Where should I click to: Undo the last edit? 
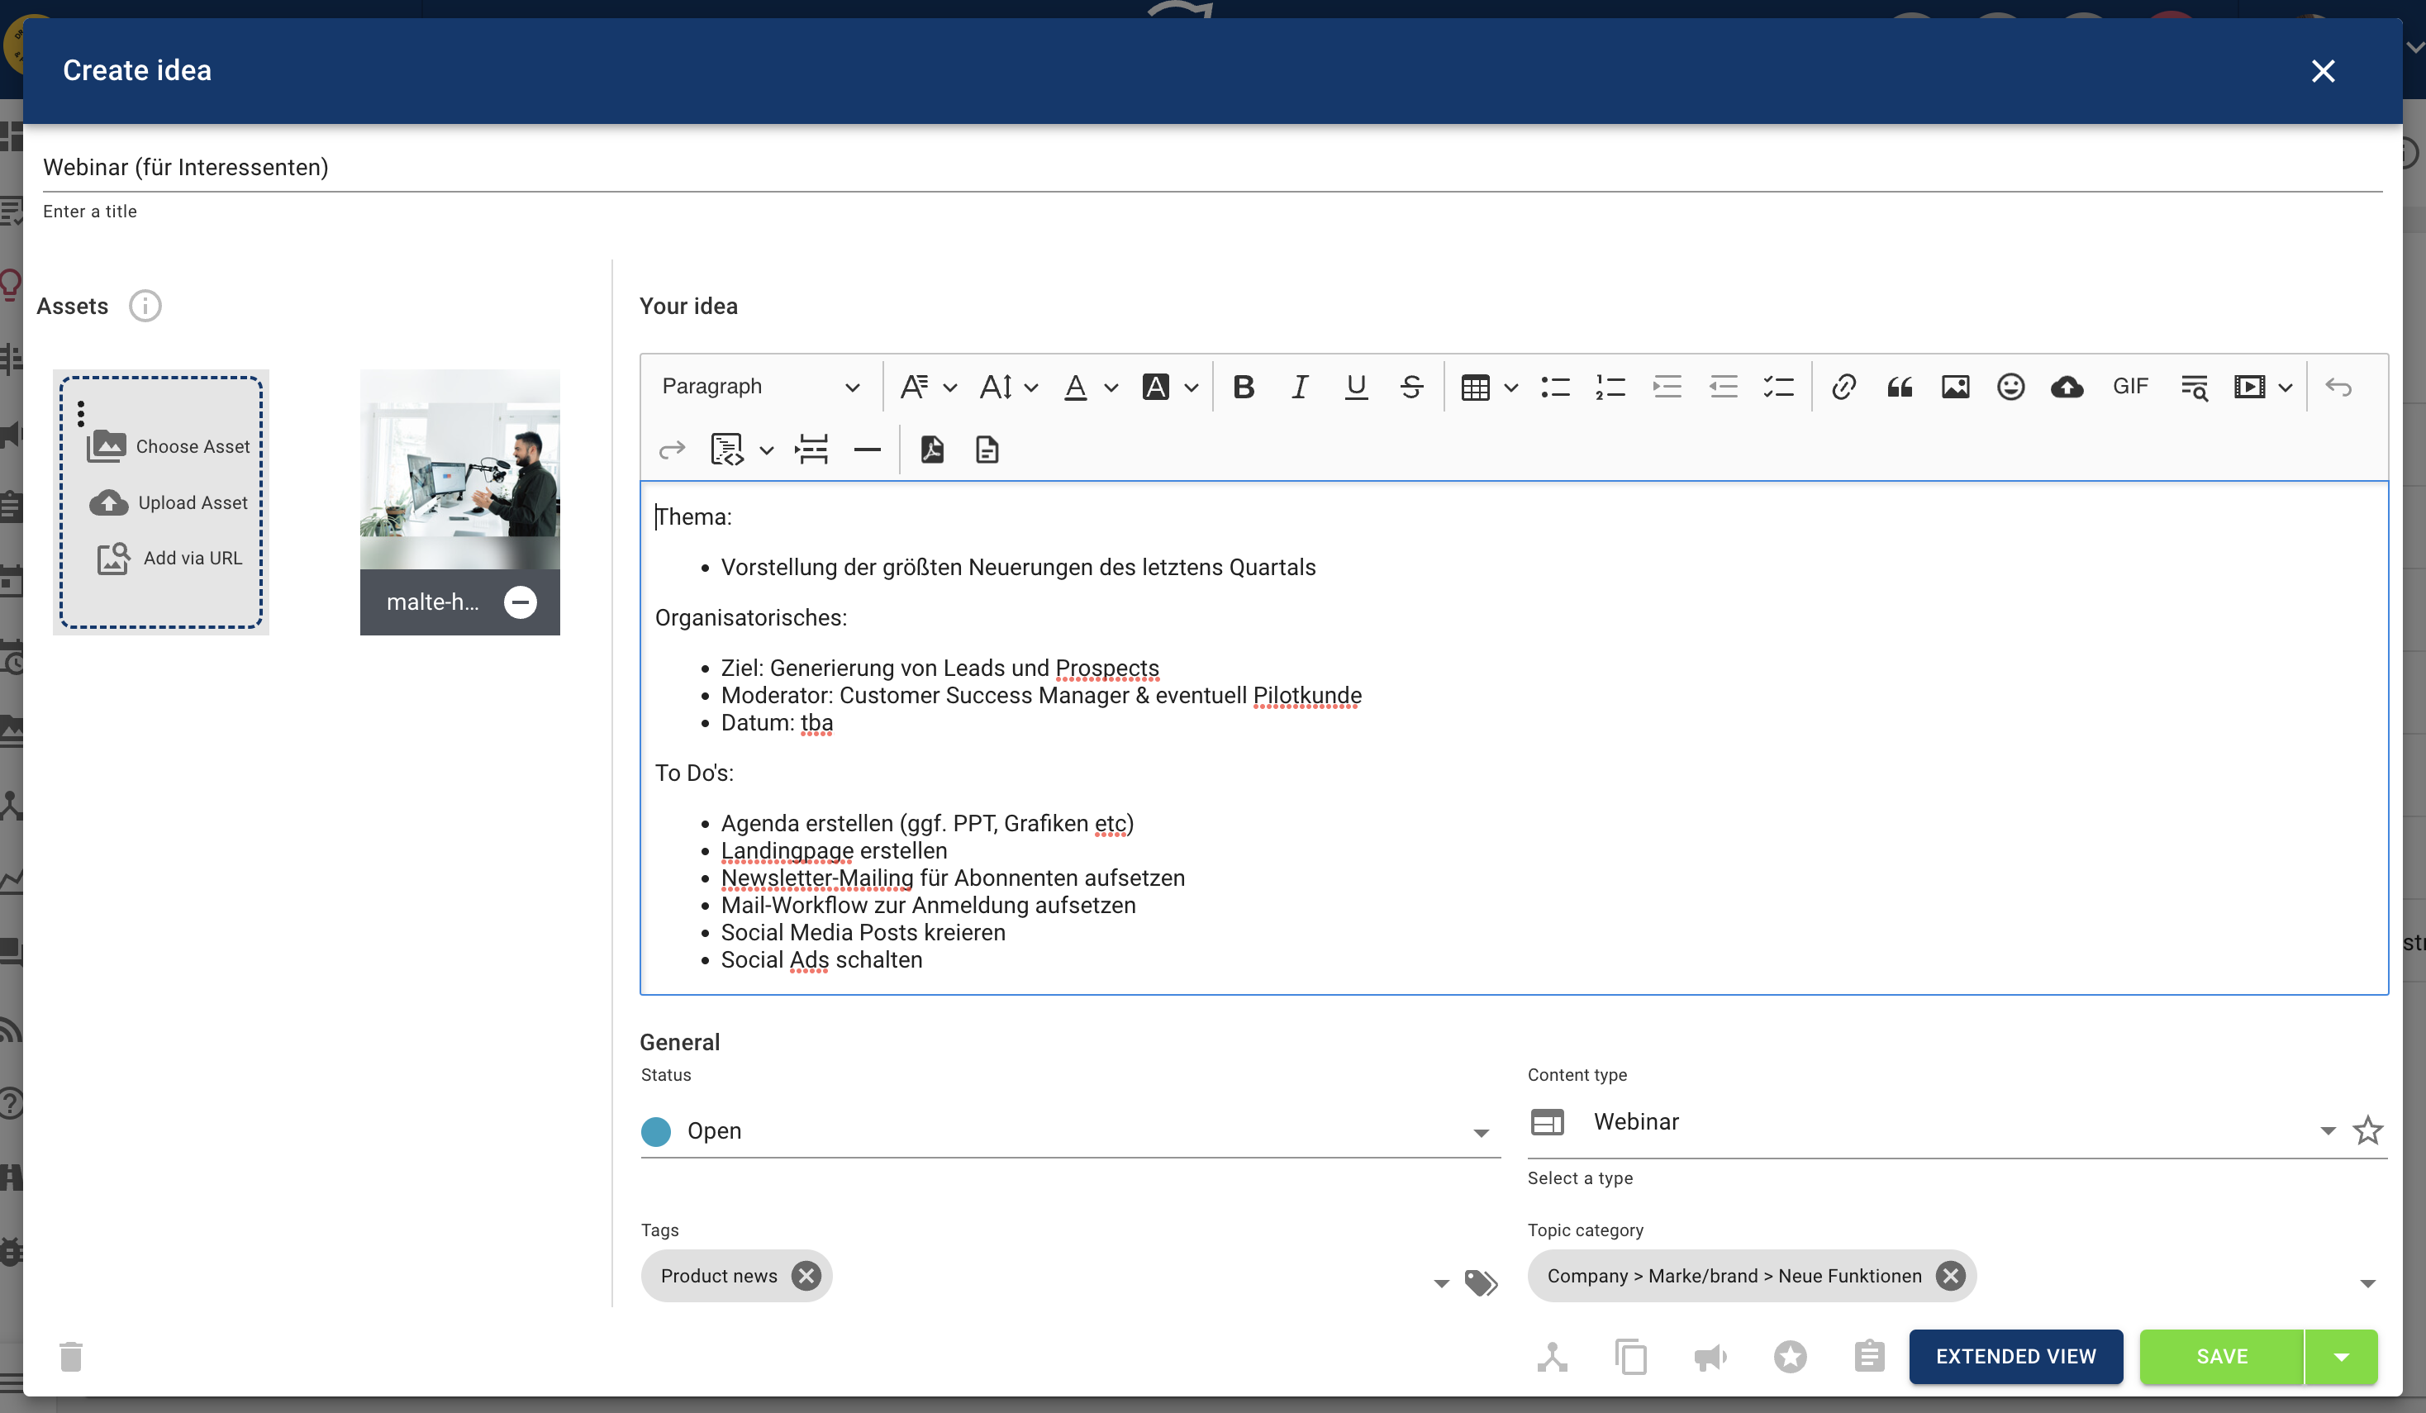point(2338,387)
